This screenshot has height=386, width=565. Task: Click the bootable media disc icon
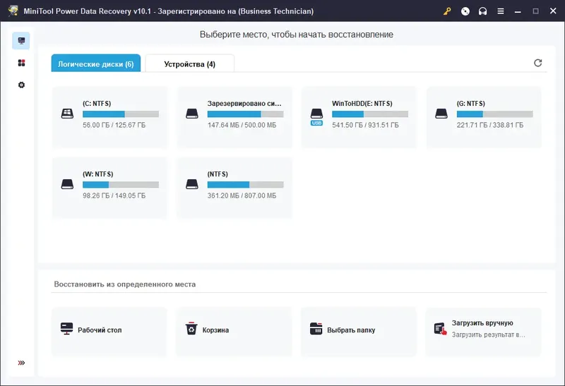coord(465,11)
